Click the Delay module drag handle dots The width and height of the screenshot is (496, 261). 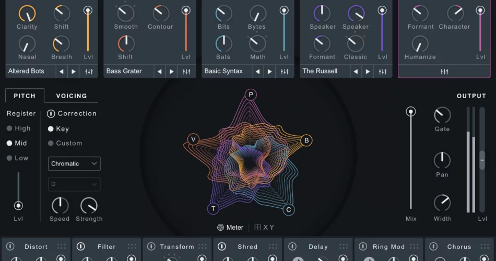[x=344, y=246]
